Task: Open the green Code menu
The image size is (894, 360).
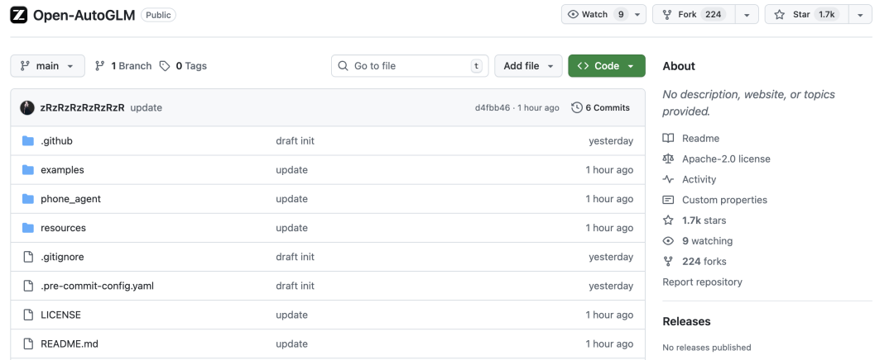Action: (606, 66)
